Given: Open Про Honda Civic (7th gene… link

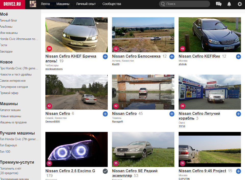Looking at the screenshot, I should click(x=19, y=69).
